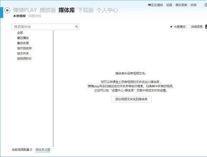This screenshot has height=157, width=207.
Task: Switch to the 播放器 tab
Action: 47,10
